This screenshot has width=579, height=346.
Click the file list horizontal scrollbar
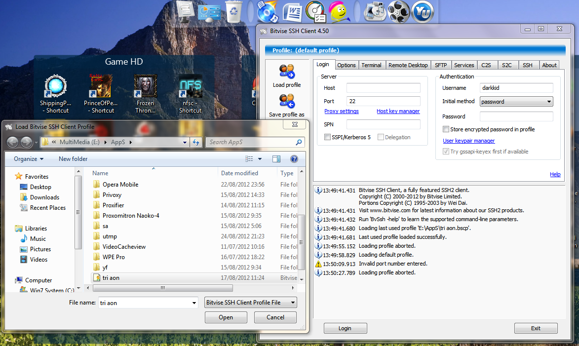[162, 288]
